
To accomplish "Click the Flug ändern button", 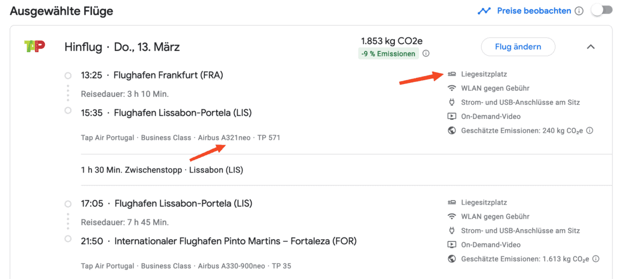I will (x=518, y=47).
